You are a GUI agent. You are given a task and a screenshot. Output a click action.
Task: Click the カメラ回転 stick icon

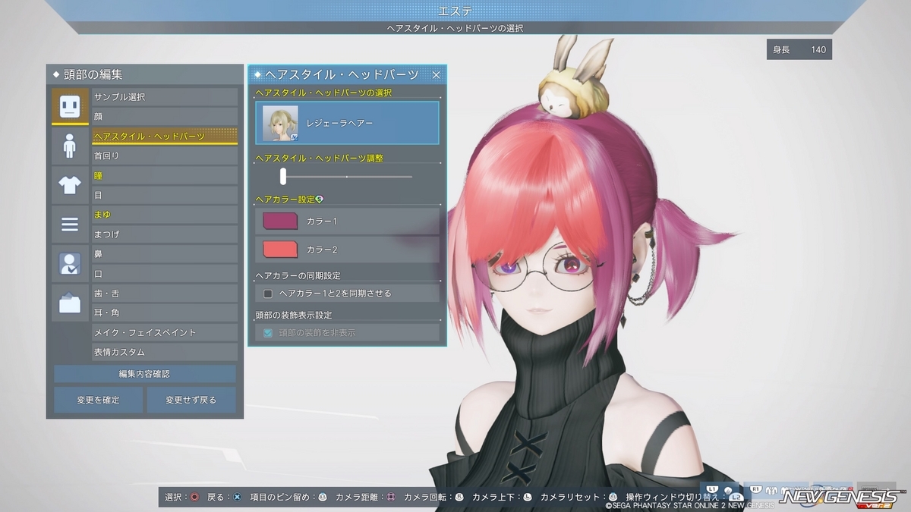pos(459,497)
